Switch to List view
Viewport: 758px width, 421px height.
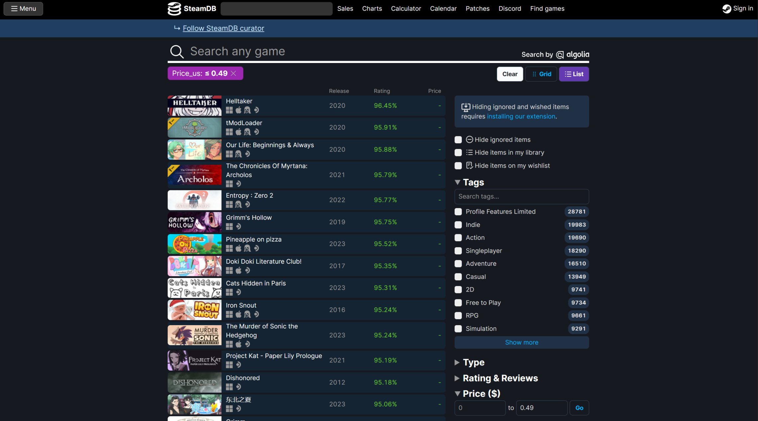[574, 74]
